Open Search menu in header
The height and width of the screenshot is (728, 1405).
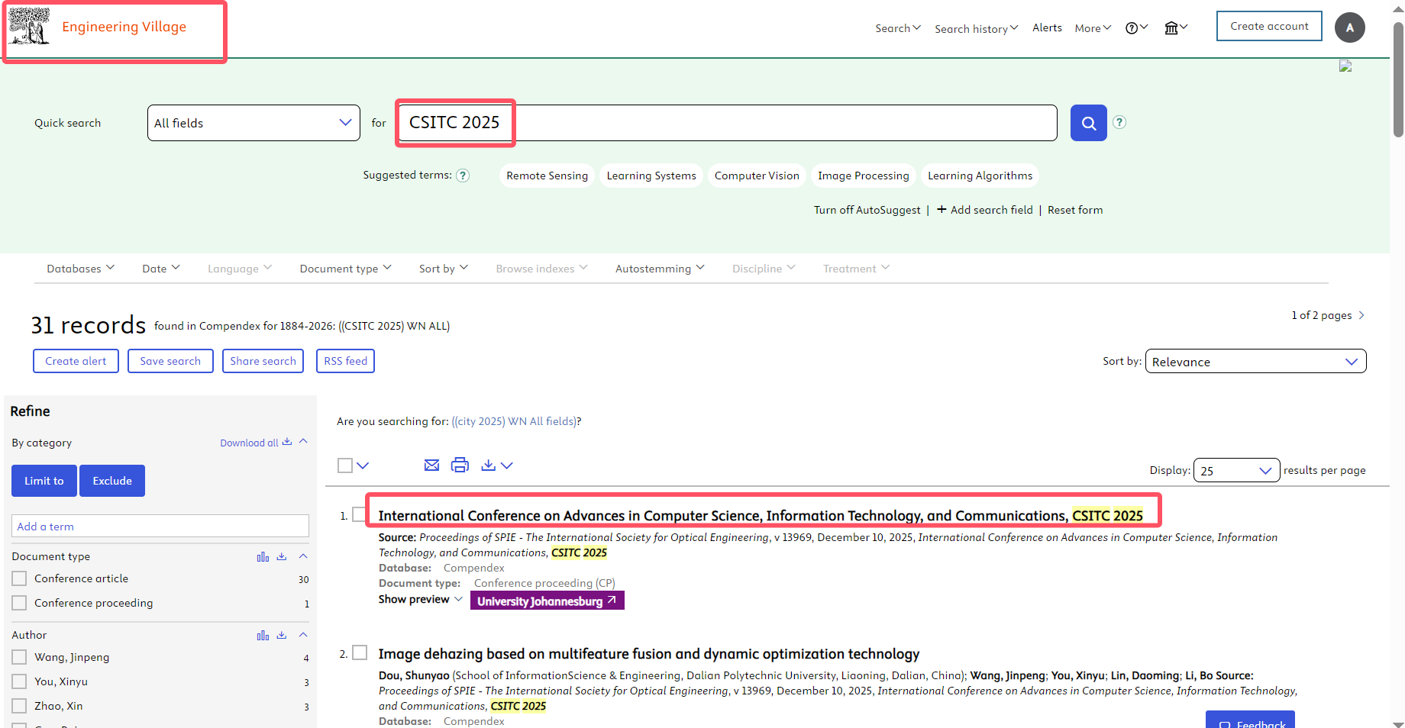[898, 28]
